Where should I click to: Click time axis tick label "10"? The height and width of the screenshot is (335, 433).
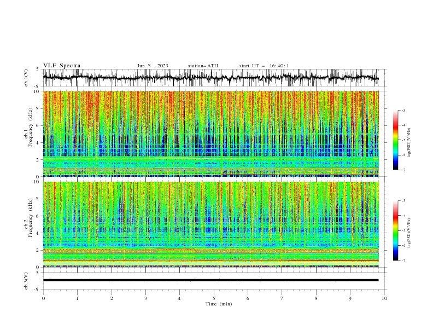[384, 298]
